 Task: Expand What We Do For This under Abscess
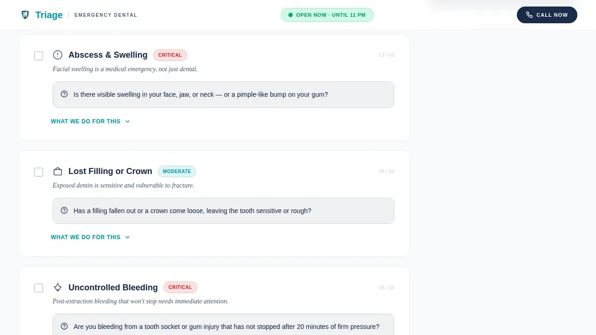tap(90, 121)
